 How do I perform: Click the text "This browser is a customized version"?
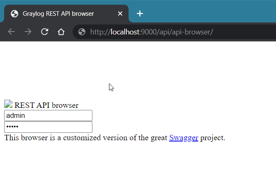point(66,138)
